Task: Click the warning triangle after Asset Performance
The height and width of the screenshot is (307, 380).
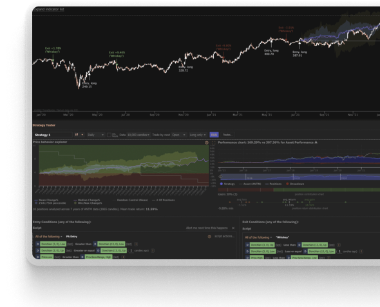Action: 316,143
